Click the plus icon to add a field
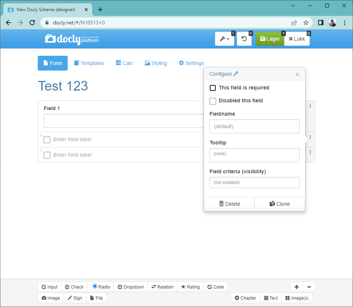Image resolution: width=353 pixels, height=307 pixels. click(x=296, y=287)
